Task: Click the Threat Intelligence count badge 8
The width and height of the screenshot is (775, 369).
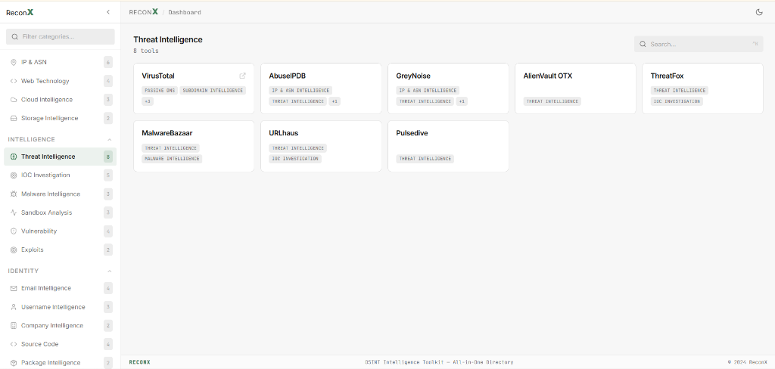Action: point(108,157)
